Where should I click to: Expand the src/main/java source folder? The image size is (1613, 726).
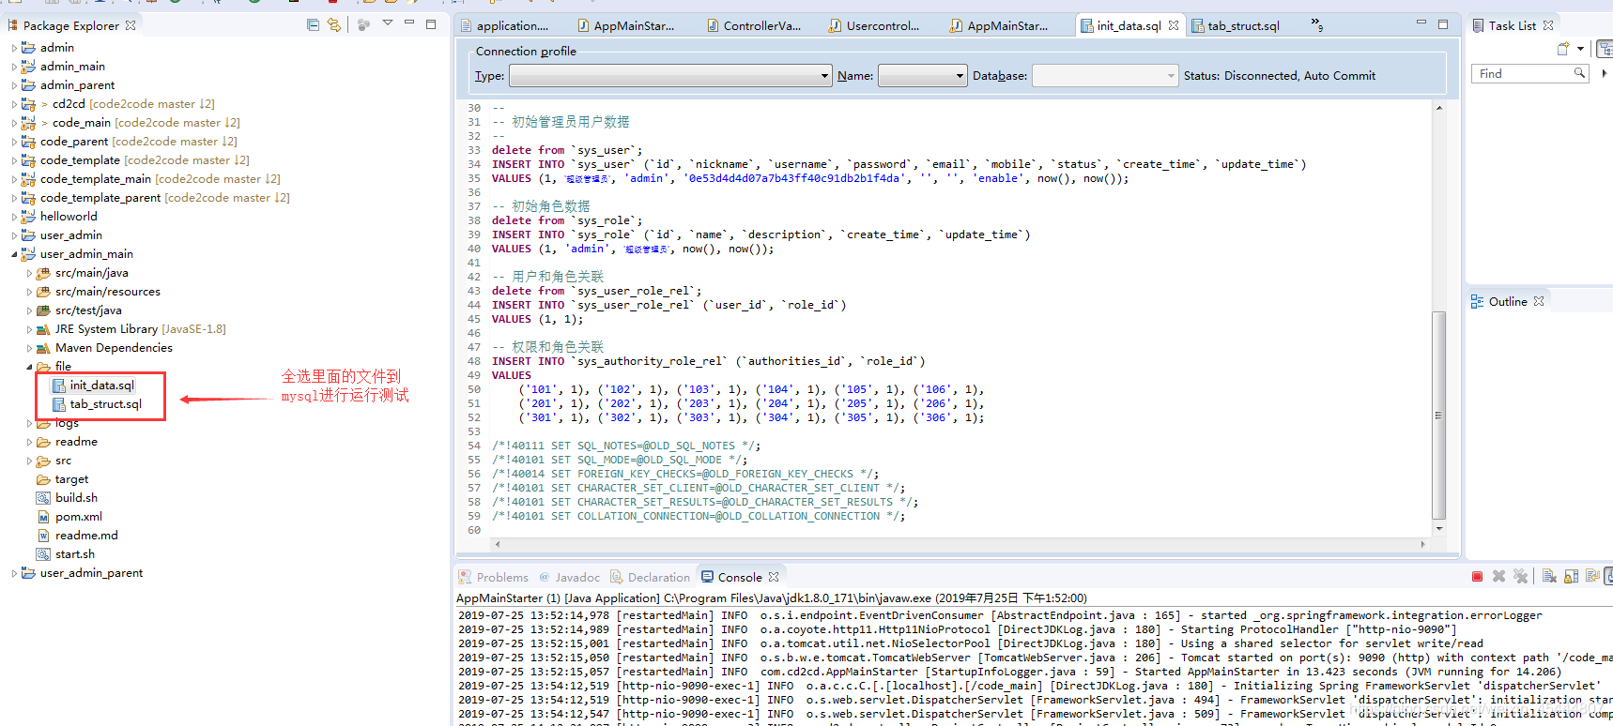pyautogui.click(x=29, y=273)
